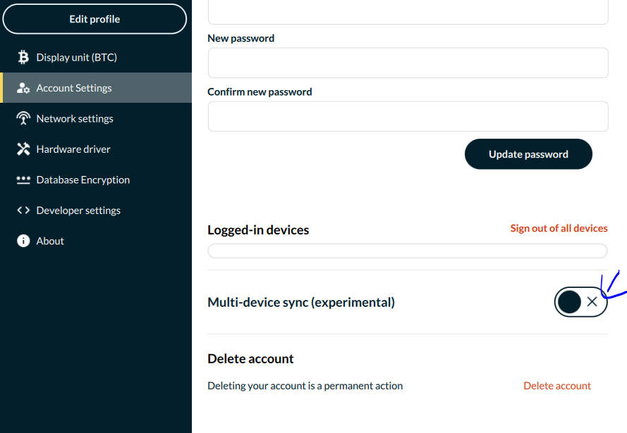
Task: Select the Hardware driver crossed-wrenches icon
Action: [23, 149]
